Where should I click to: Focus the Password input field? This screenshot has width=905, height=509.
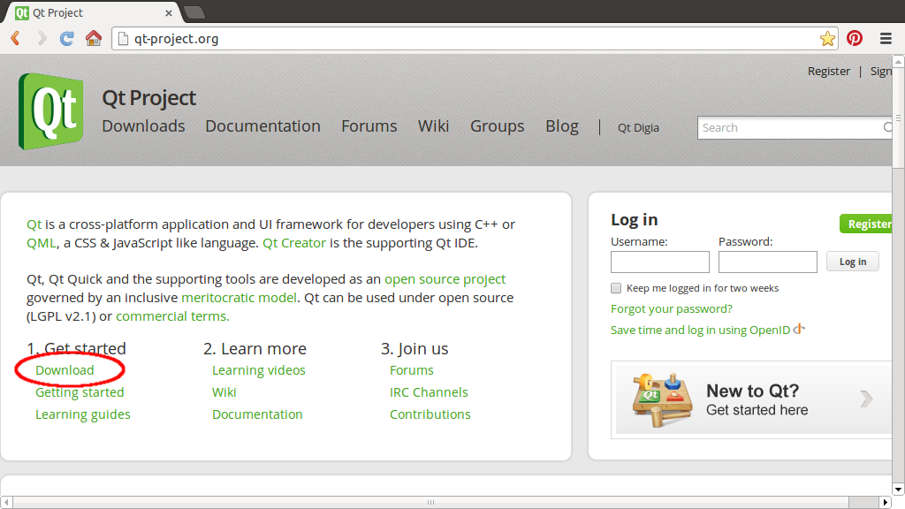768,262
